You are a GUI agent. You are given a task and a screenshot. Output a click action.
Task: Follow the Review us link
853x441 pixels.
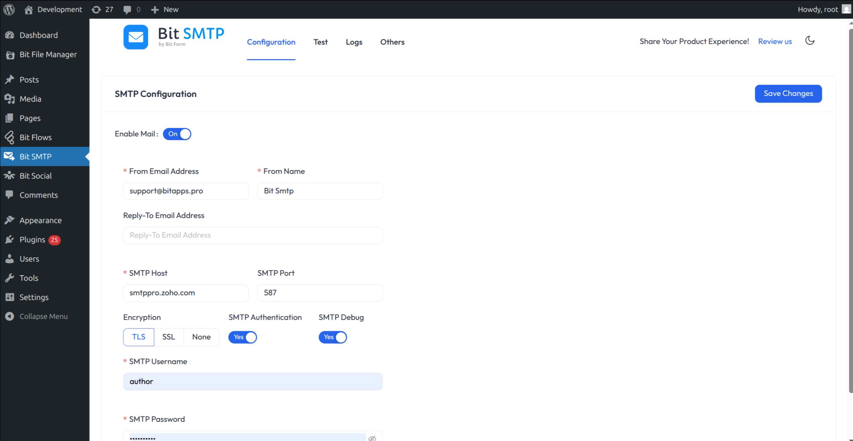click(x=775, y=41)
